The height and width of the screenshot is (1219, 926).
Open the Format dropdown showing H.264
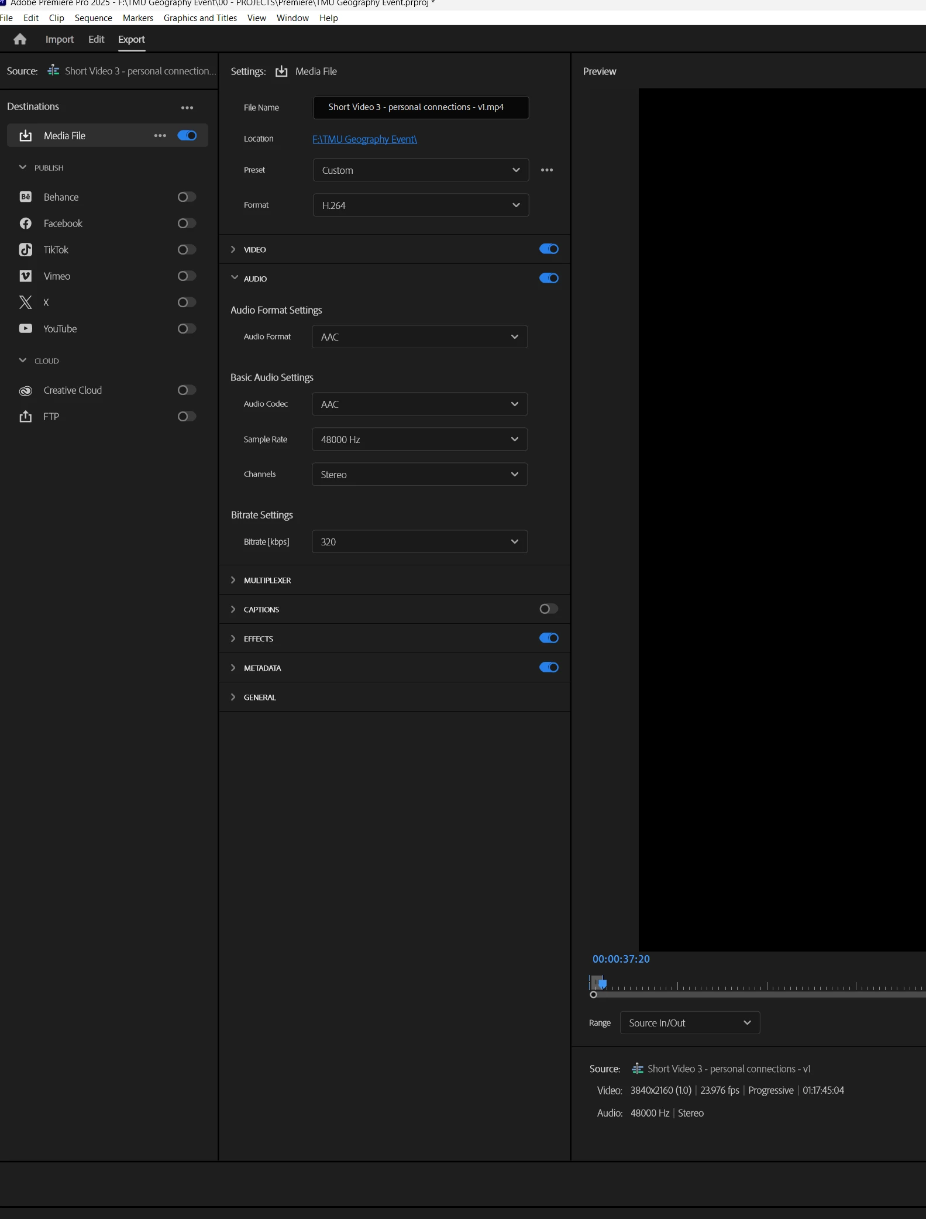(x=421, y=205)
